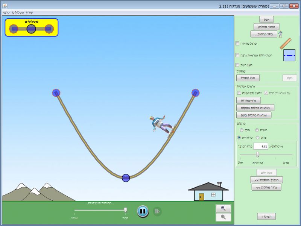Click the blue dashed reference line icon
Viewport: 301px width, 226px height.
point(289,55)
